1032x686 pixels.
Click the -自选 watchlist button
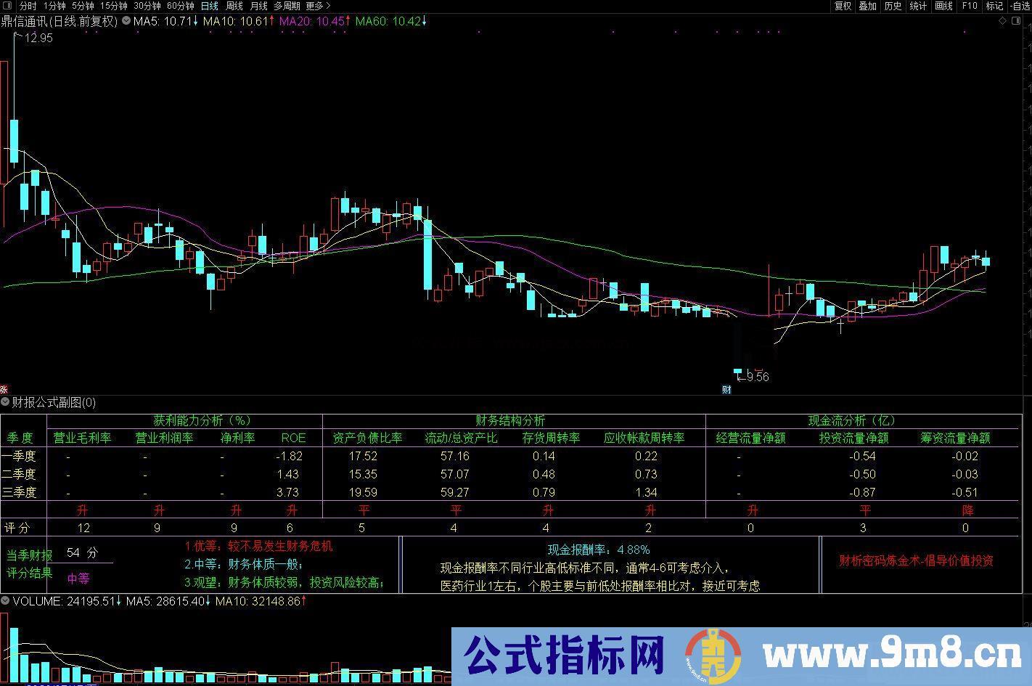(x=1020, y=6)
